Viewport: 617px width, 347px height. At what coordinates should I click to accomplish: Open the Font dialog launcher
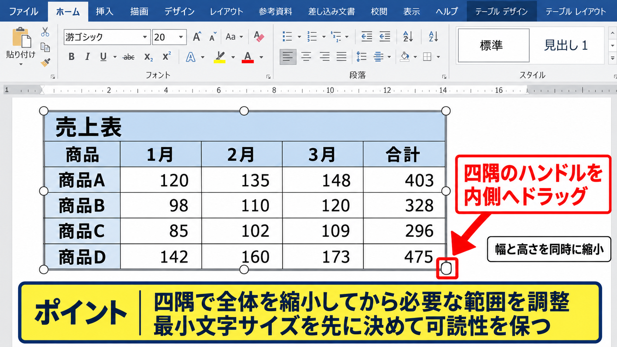pyautogui.click(x=268, y=77)
